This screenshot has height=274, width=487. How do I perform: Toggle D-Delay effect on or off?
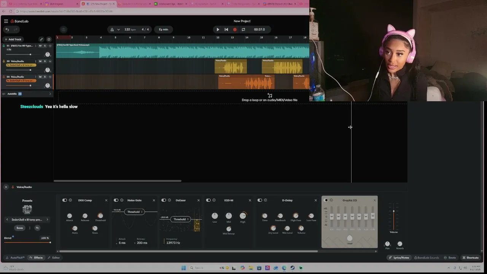[x=259, y=200]
